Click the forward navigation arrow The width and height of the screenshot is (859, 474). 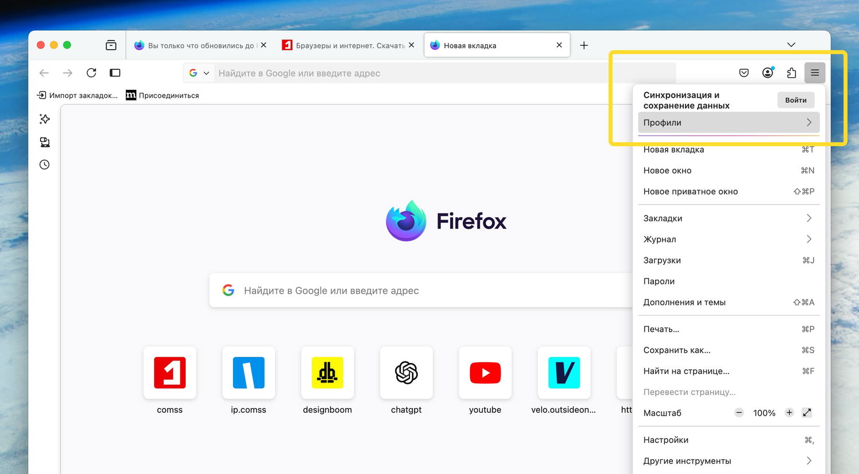[68, 73]
